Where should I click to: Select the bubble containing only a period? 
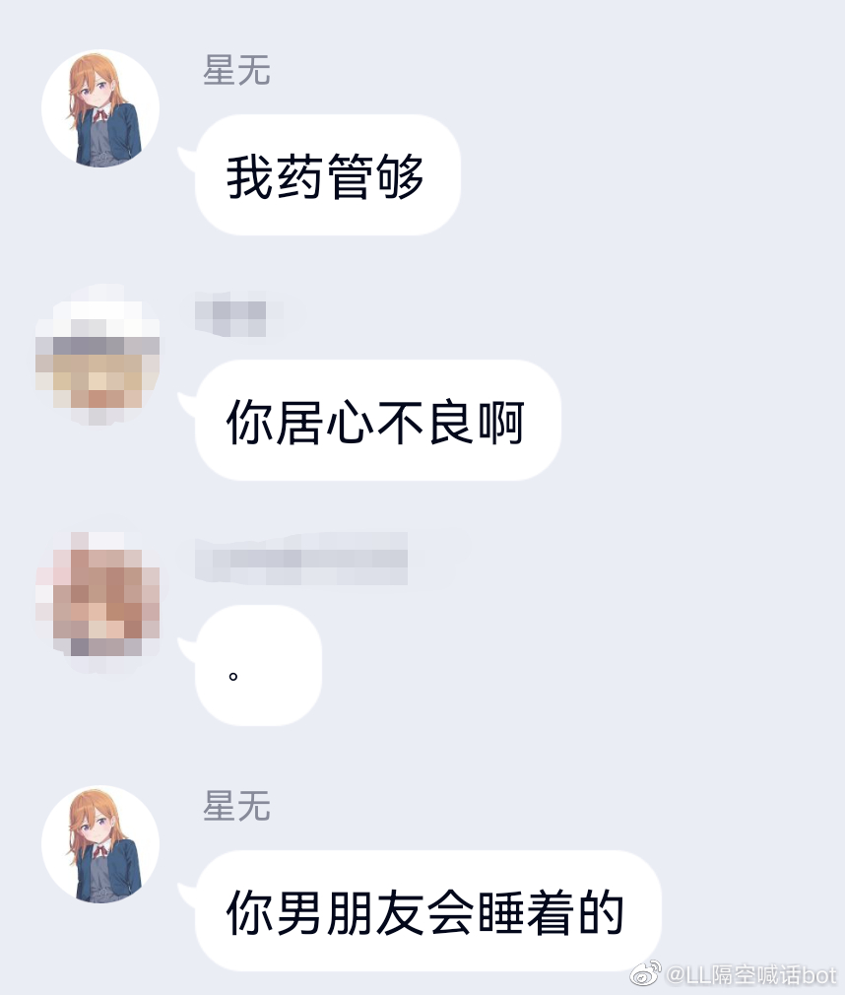[258, 666]
